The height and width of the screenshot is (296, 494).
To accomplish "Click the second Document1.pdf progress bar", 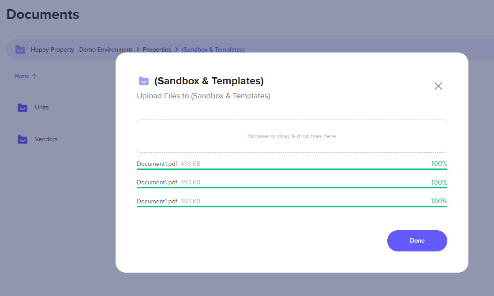I will (292, 187).
